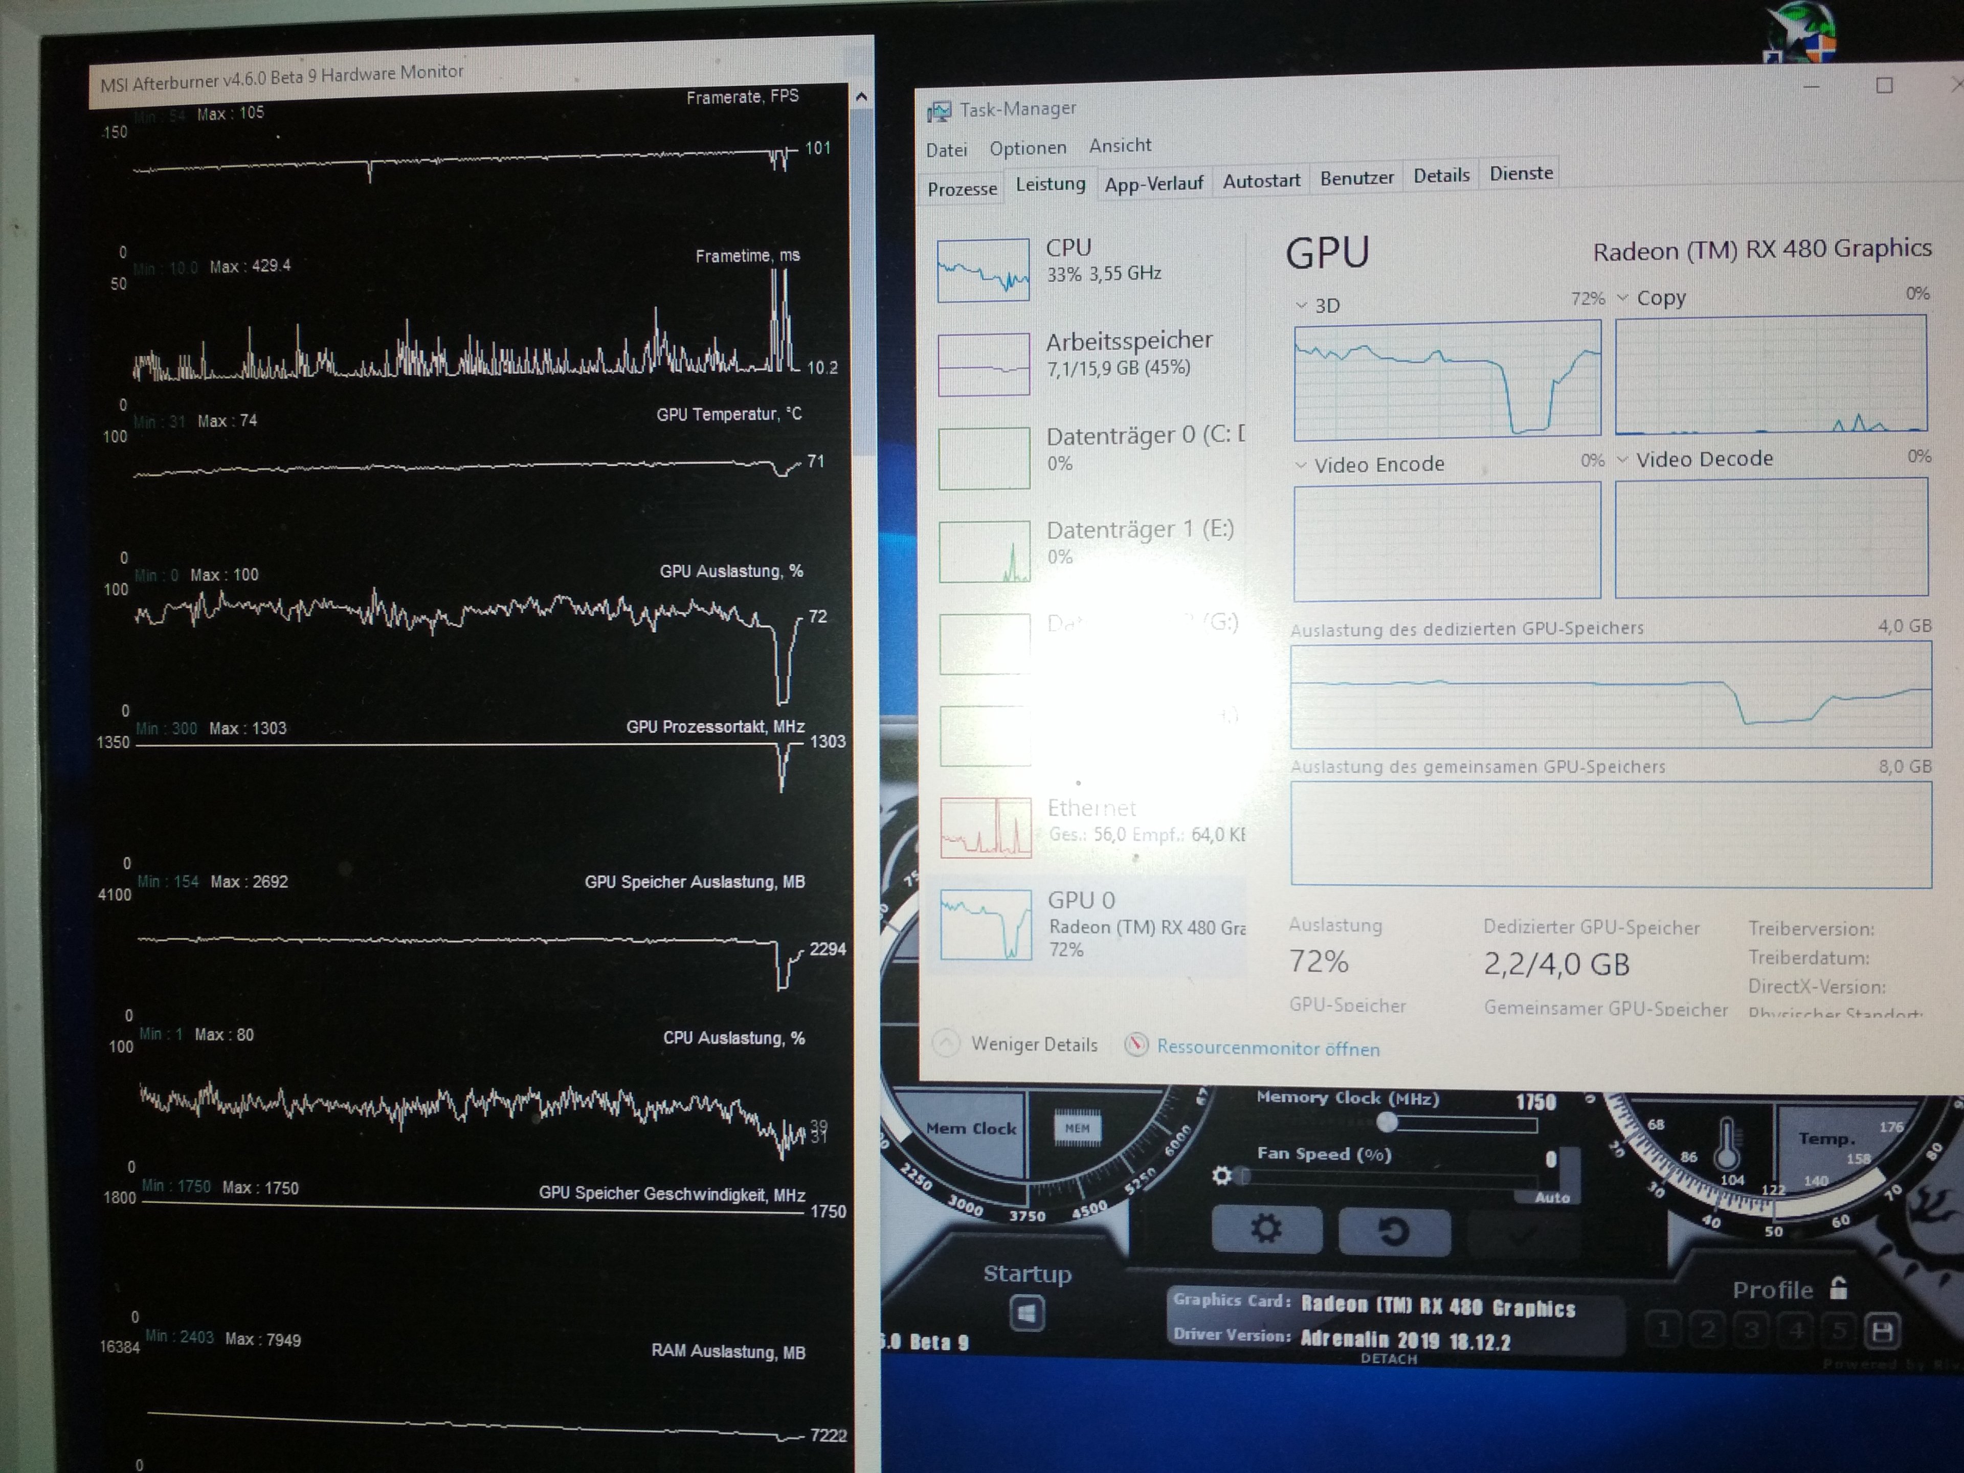This screenshot has height=1473, width=1964.
Task: Collapse details via Weniger Details chevron
Action: [x=947, y=1042]
